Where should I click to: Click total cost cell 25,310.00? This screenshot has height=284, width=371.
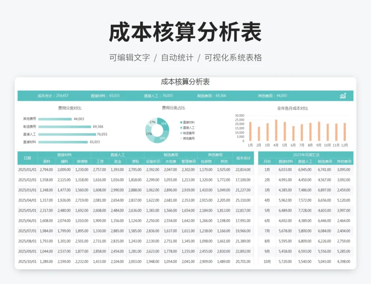pyautogui.click(x=243, y=200)
